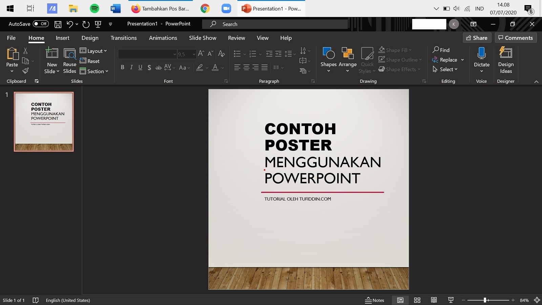The image size is (542, 305).
Task: Click Find in Editing group
Action: [441, 50]
